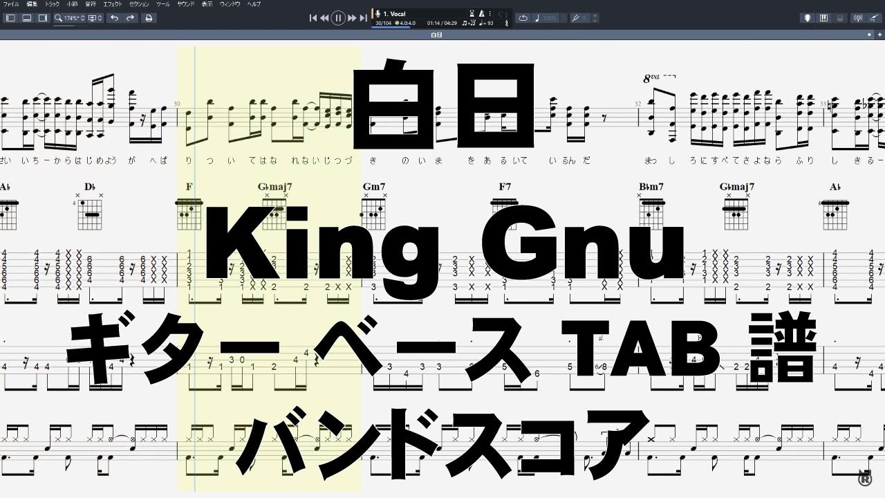Show the drum kit view
The image size is (885, 498).
tap(839, 18)
